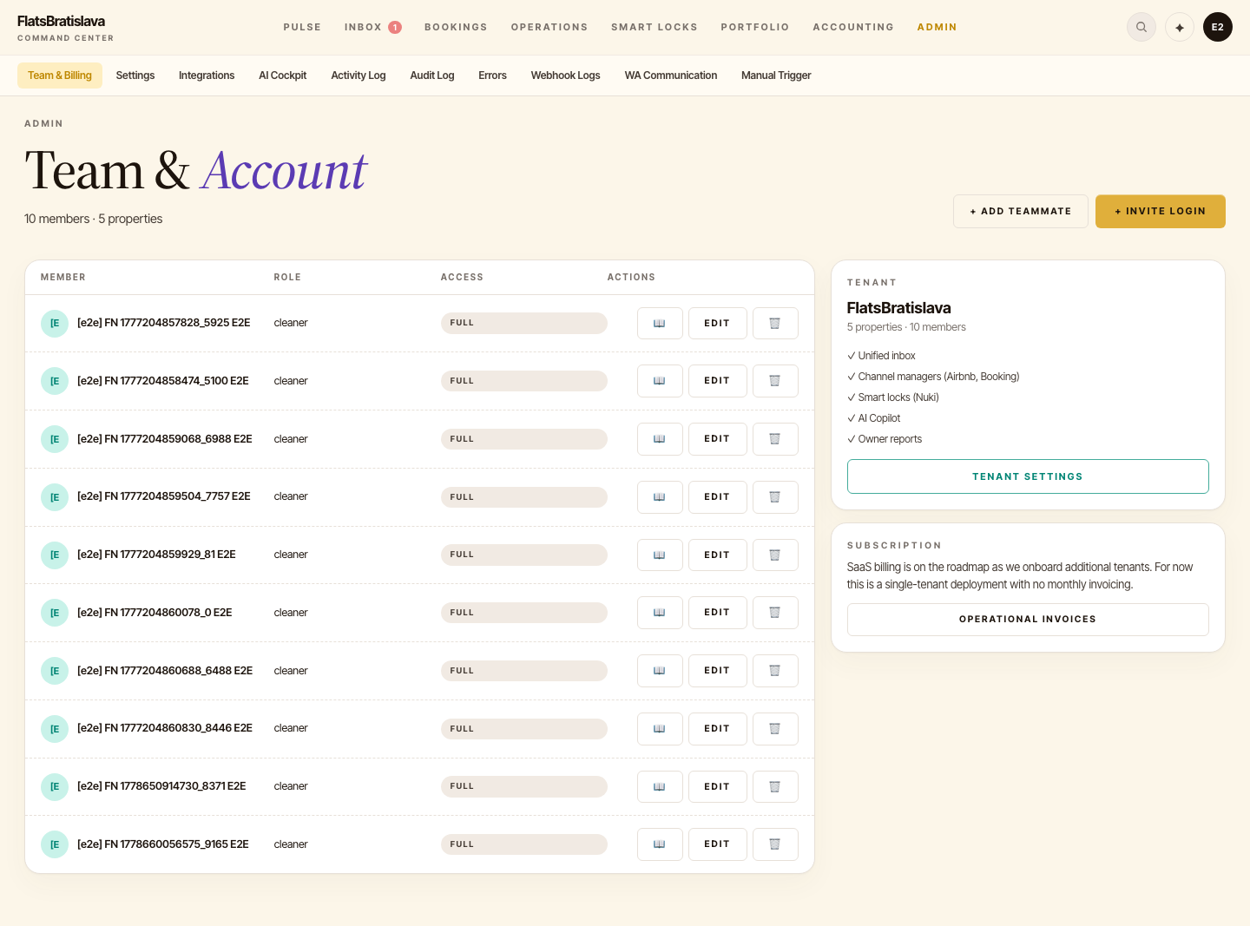Click FULL access badge for member 1778650914730_8371
The height and width of the screenshot is (926, 1250).
pos(523,786)
